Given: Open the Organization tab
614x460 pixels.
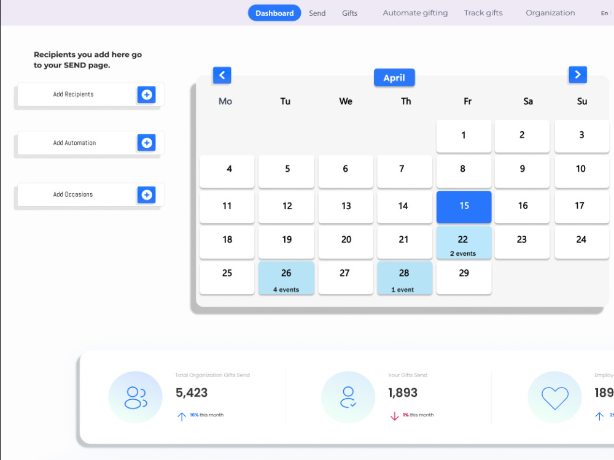Looking at the screenshot, I should 550,13.
